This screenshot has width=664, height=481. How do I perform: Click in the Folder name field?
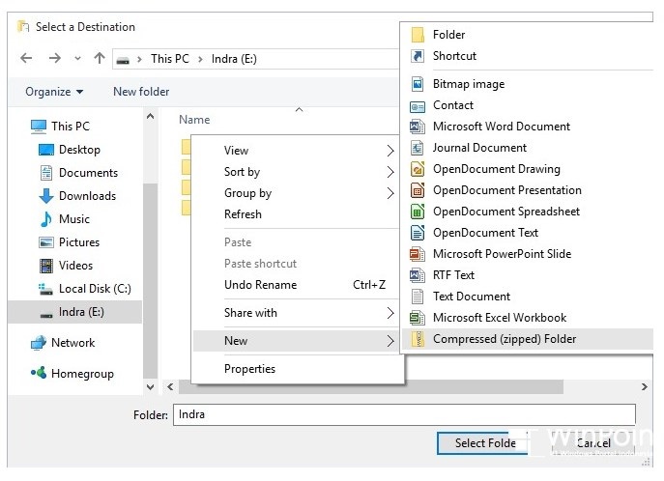pos(403,414)
